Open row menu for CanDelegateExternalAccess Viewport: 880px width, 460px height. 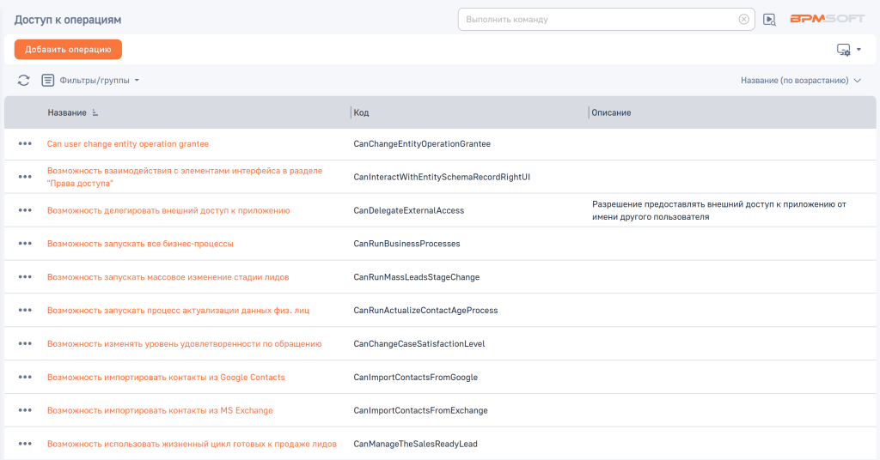(x=25, y=210)
